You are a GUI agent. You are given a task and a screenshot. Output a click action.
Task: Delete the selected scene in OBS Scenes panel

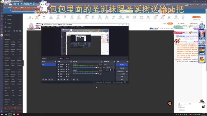coord(46,79)
